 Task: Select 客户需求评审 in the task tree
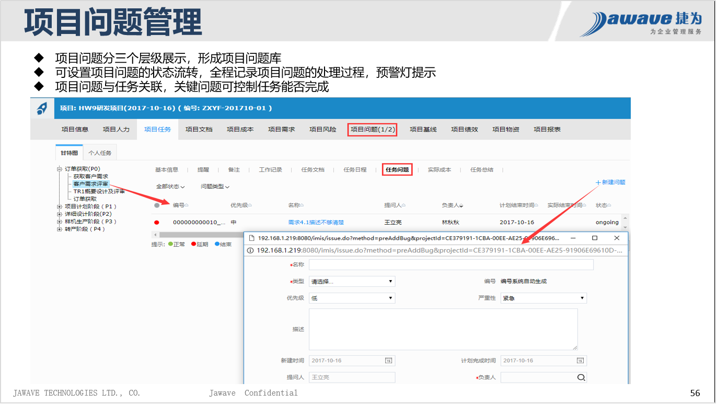91,184
